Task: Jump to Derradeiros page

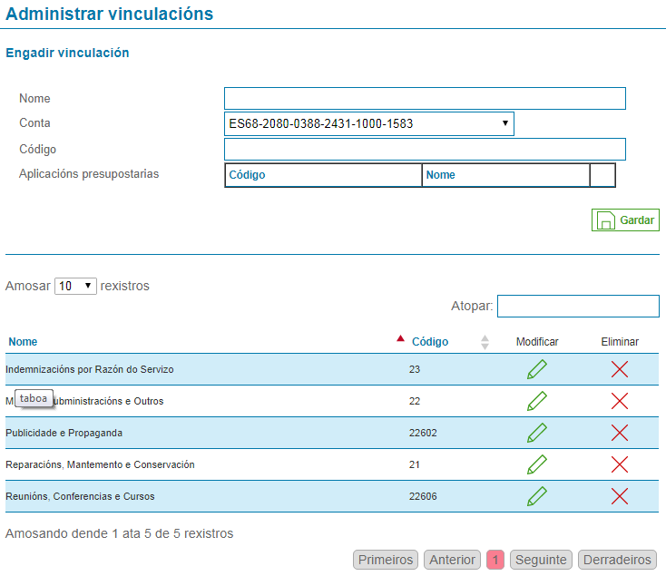Action: click(617, 560)
